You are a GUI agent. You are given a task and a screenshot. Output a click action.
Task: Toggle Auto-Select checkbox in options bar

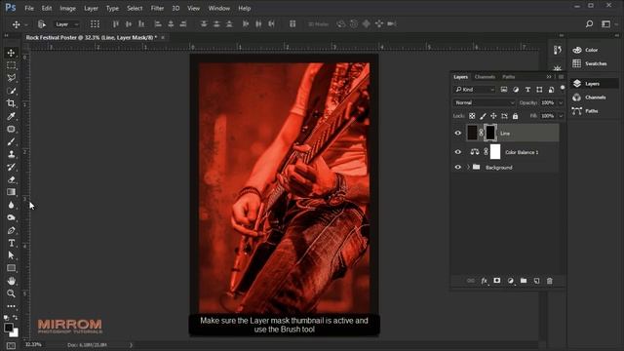tap(41, 24)
